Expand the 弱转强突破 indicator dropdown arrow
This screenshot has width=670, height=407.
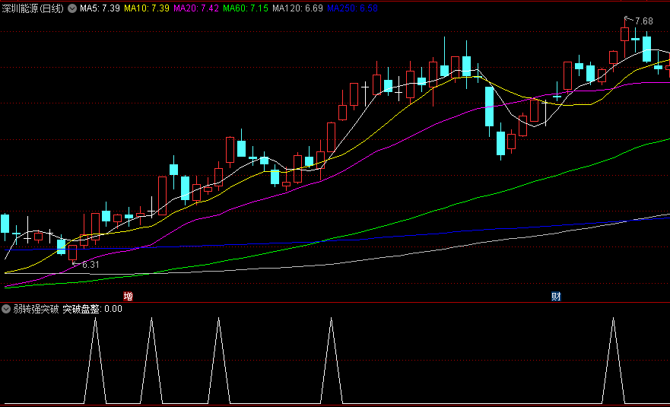(6, 309)
